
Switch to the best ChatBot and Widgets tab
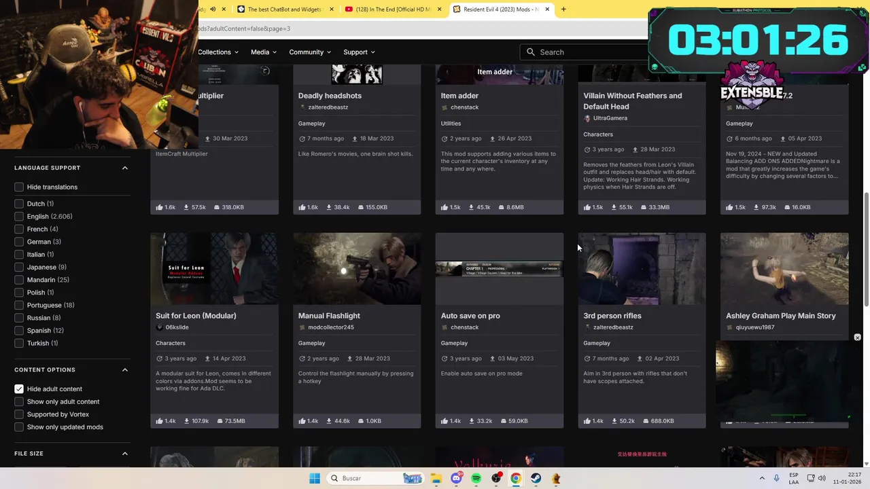click(285, 10)
